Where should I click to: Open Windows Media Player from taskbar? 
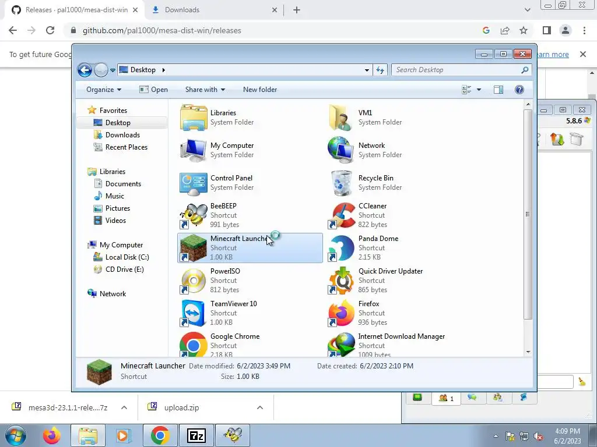(124, 435)
